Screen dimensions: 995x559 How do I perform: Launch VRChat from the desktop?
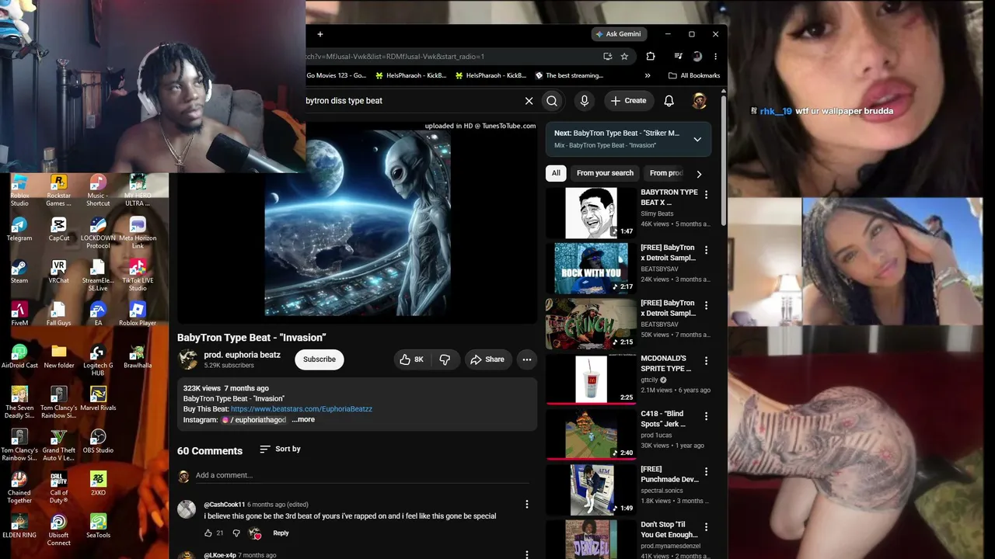pyautogui.click(x=58, y=273)
